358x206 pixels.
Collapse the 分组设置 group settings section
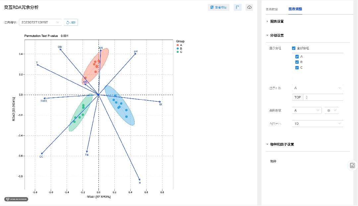(277, 35)
